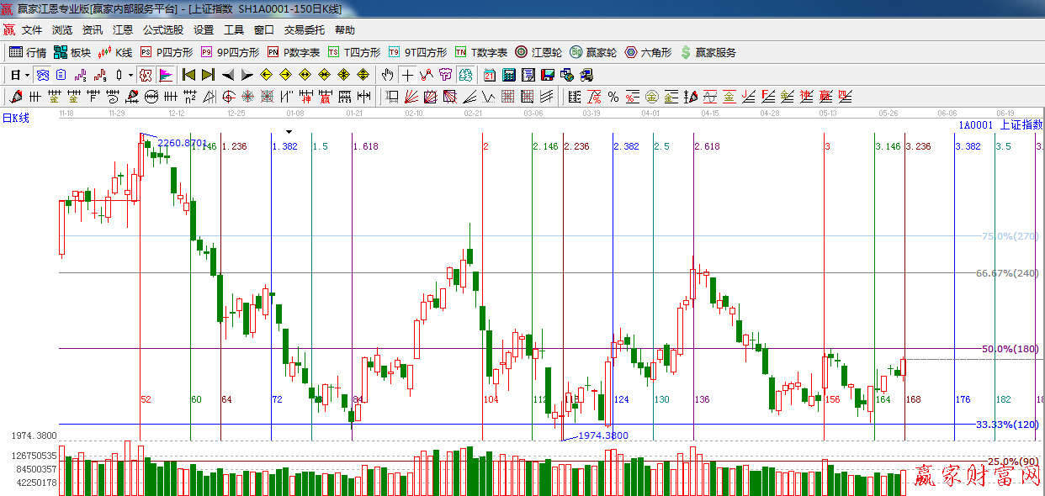Open the 交易委托 menu
Viewport: 1045px width, 496px height.
pos(304,29)
